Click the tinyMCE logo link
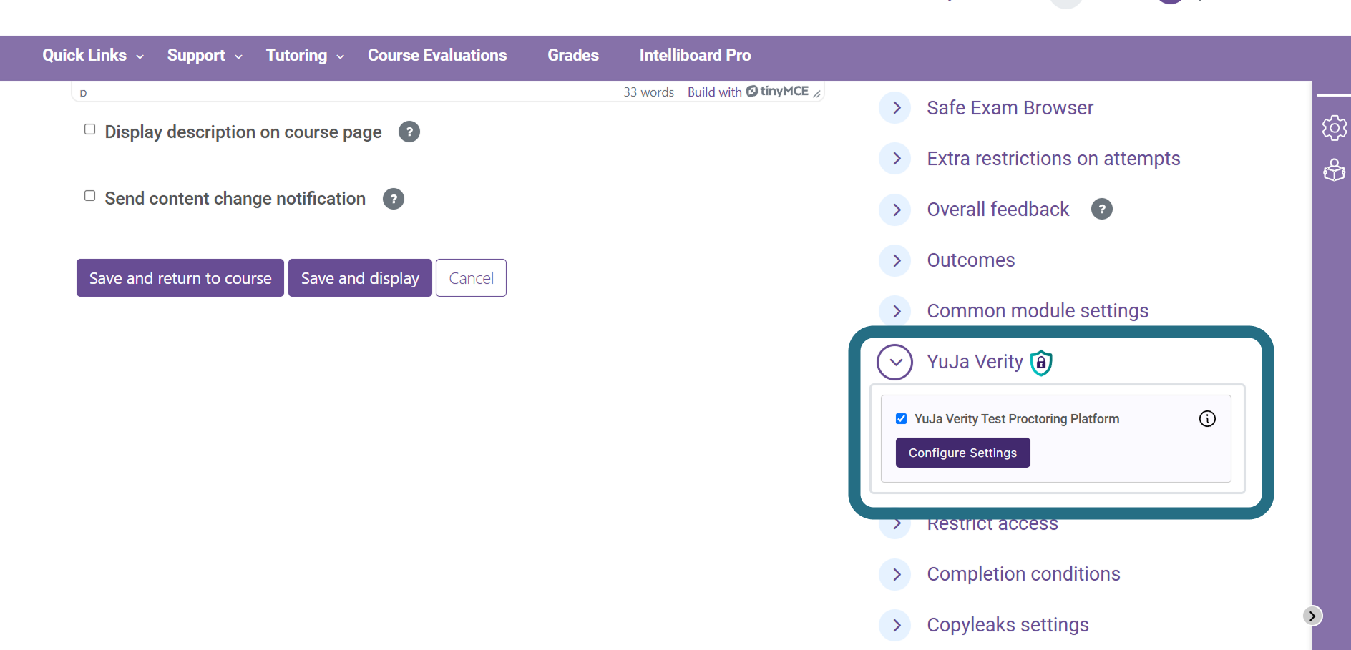Screen dimensions: 1351x650 [x=777, y=91]
